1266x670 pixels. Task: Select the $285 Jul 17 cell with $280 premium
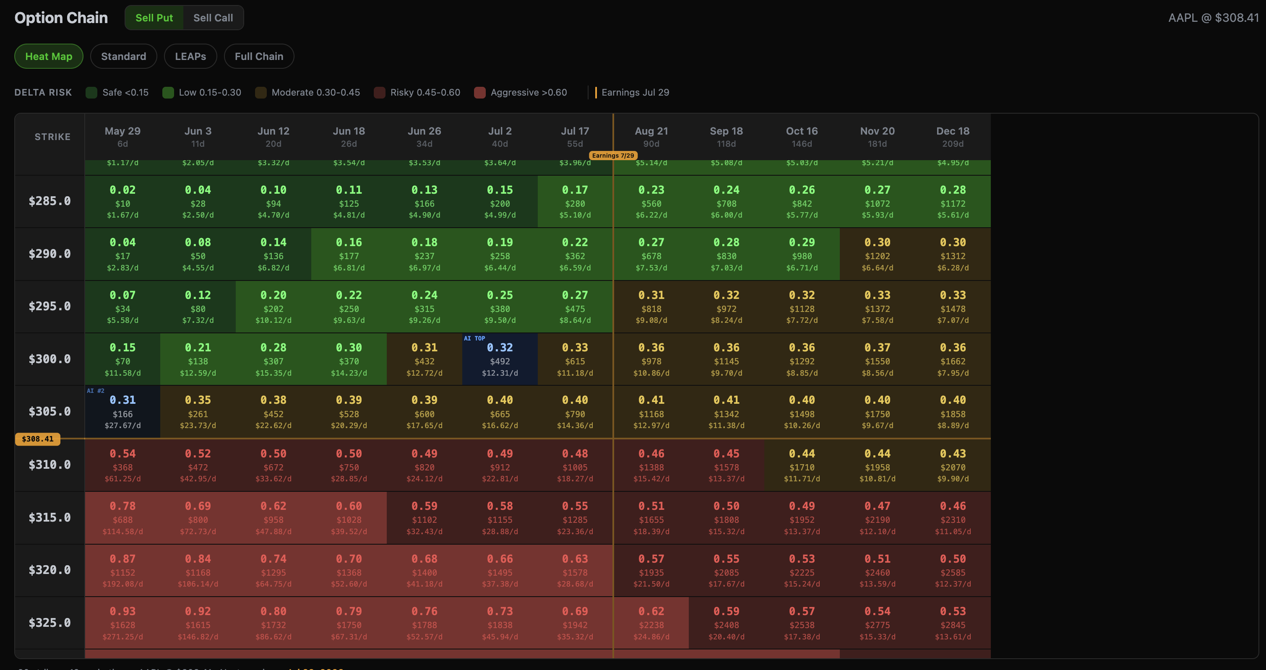(575, 202)
